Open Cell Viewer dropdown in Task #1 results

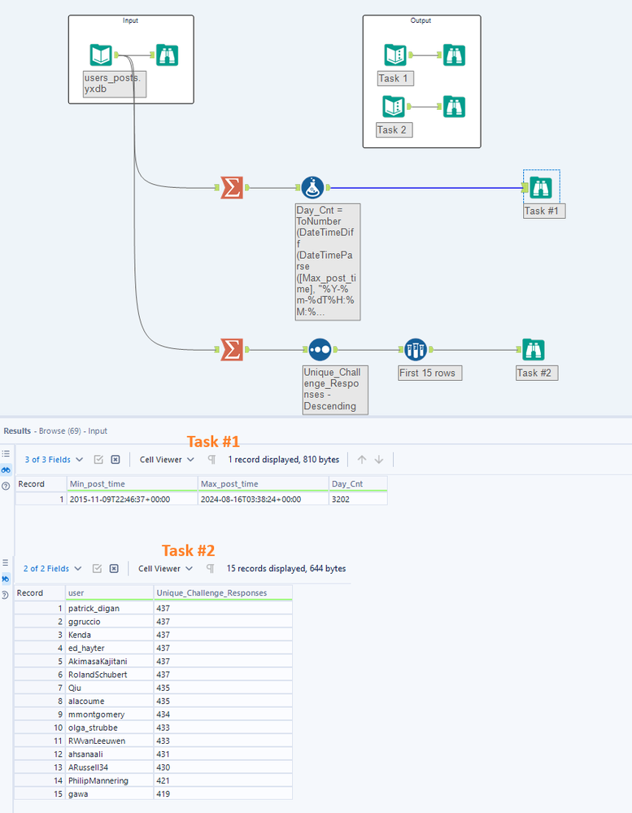[x=167, y=459]
